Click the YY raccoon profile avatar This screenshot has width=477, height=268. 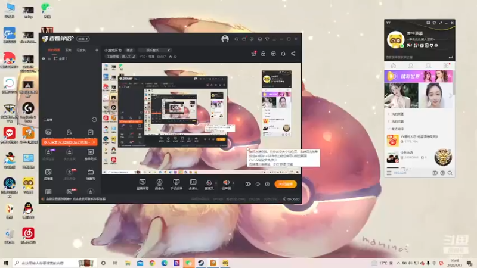[395, 39]
